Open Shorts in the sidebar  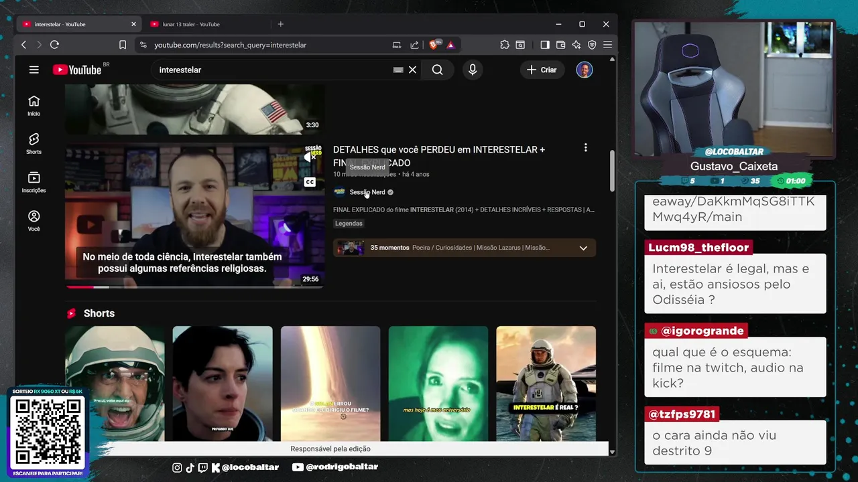click(34, 143)
